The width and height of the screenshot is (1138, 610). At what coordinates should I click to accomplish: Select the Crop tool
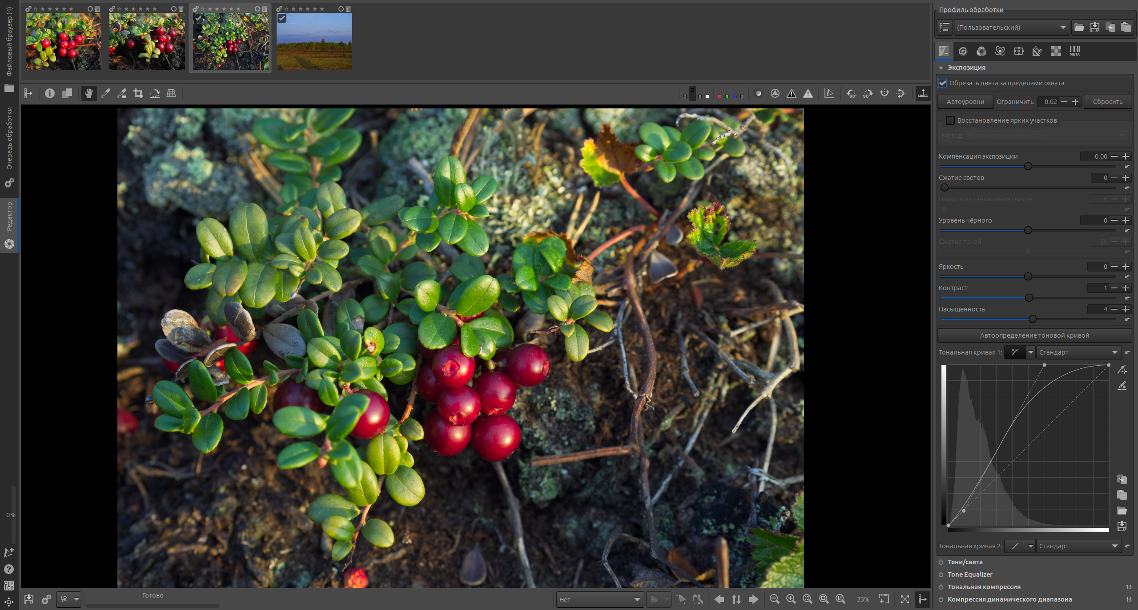tap(138, 93)
